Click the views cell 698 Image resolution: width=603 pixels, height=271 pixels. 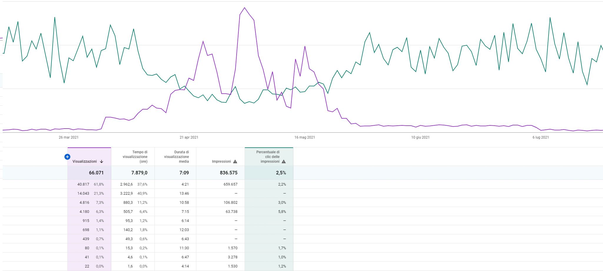click(x=86, y=230)
